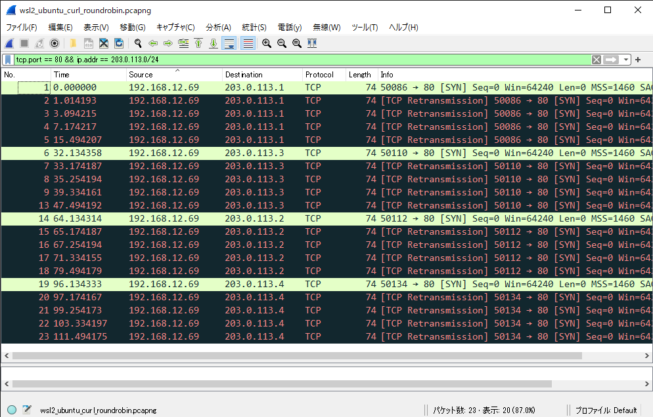Click packet count text in status bar
The width and height of the screenshot is (653, 417).
point(484,410)
